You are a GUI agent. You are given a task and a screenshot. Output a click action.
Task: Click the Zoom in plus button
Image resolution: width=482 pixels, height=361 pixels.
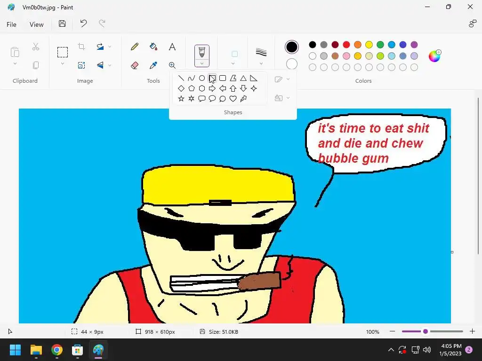pos(473,331)
